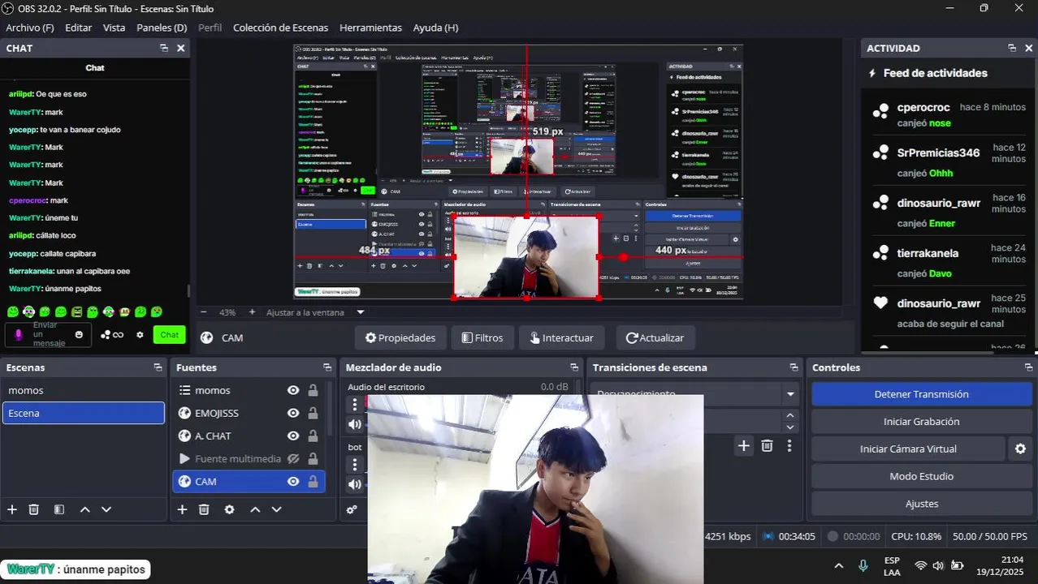The width and height of the screenshot is (1038, 584).
Task: Open the Vista menu
Action: pyautogui.click(x=114, y=28)
